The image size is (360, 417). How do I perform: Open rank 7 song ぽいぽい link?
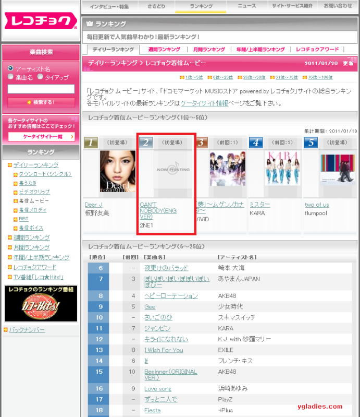pos(177,282)
